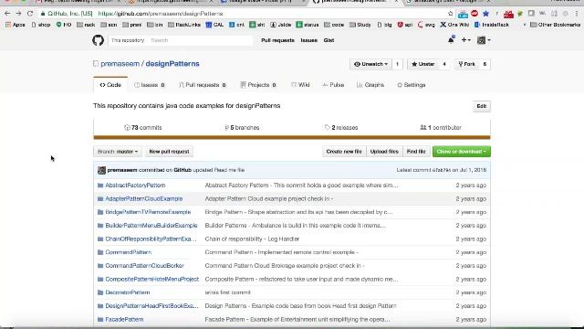Open the premaseem owner link
The width and height of the screenshot is (584, 329).
pos(120,64)
